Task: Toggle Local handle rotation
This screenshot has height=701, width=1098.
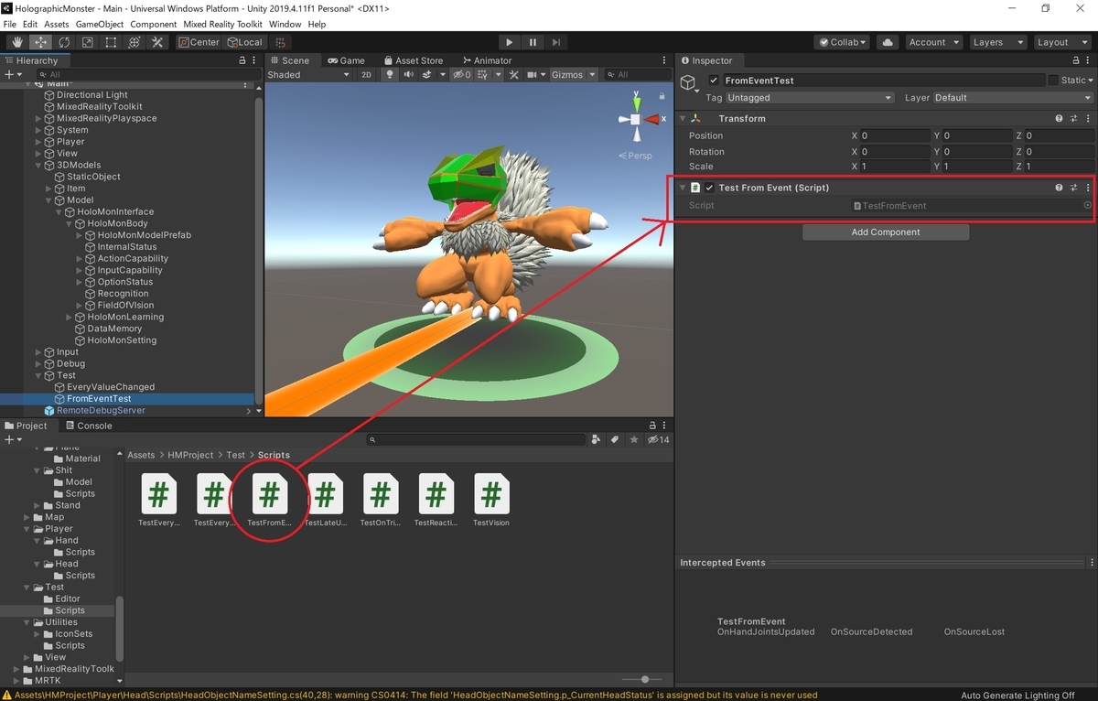Action: point(243,42)
